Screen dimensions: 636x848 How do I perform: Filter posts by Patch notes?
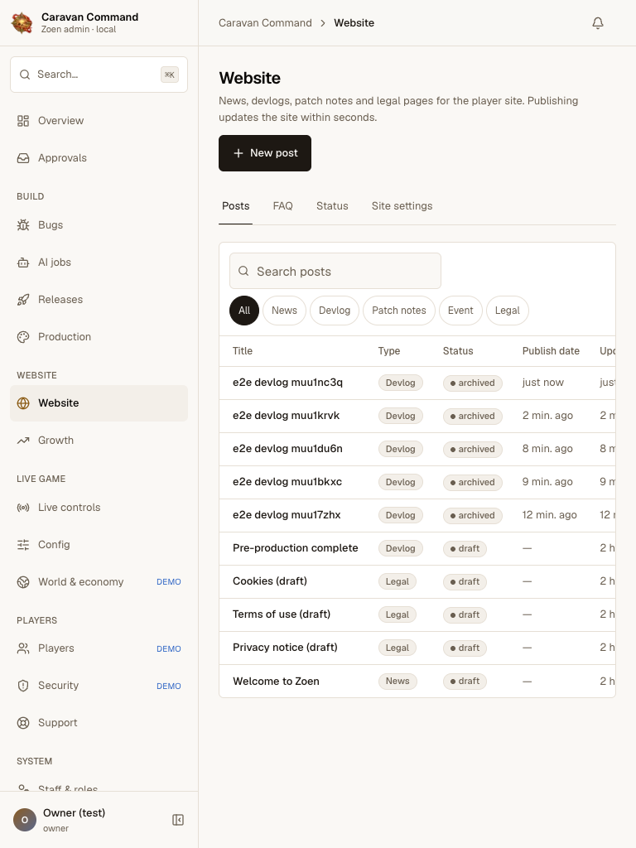pos(399,311)
